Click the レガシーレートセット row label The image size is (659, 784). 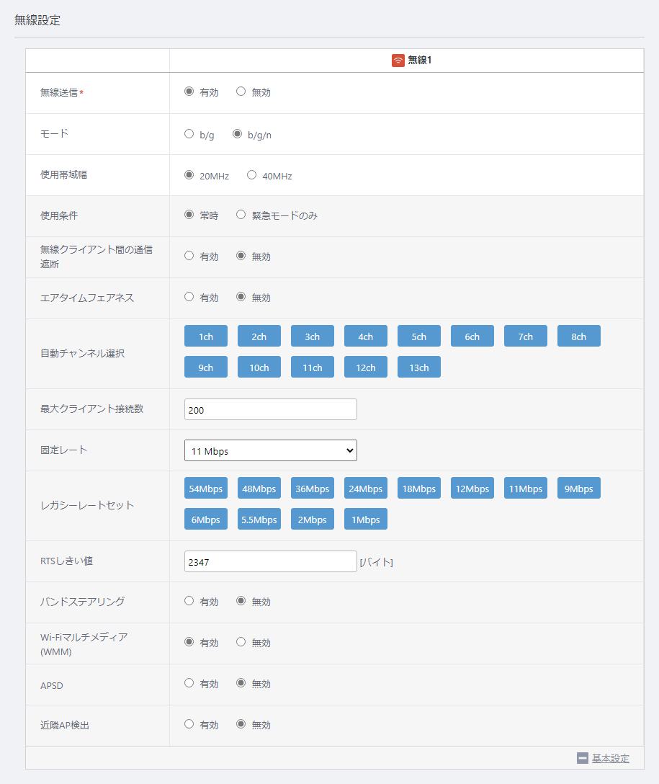(87, 506)
